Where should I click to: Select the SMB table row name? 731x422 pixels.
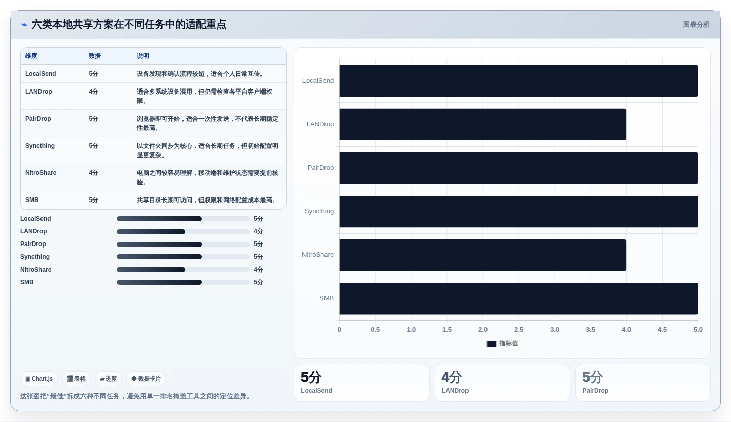(32, 200)
